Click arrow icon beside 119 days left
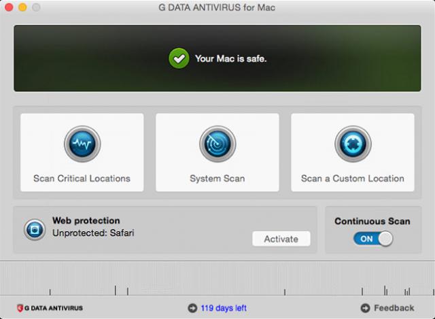The image size is (435, 319). [x=192, y=308]
